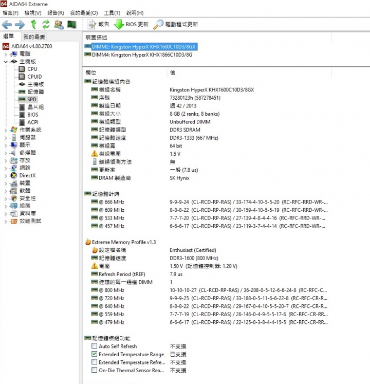
Task: Click the Forward navigation arrow
Action: point(20,25)
